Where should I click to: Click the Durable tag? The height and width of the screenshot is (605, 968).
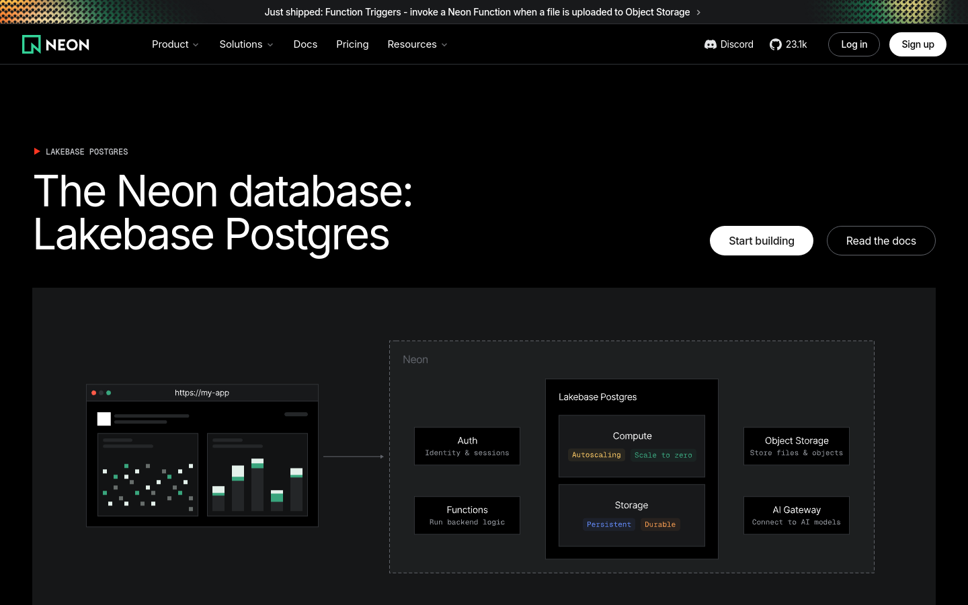click(x=660, y=524)
